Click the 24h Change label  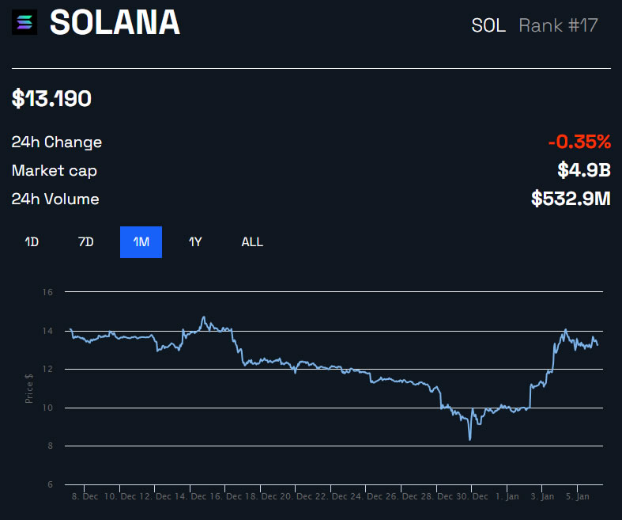tap(57, 142)
